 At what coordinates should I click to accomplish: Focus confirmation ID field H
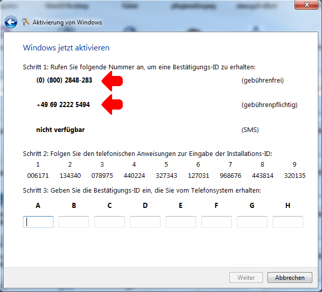point(288,222)
